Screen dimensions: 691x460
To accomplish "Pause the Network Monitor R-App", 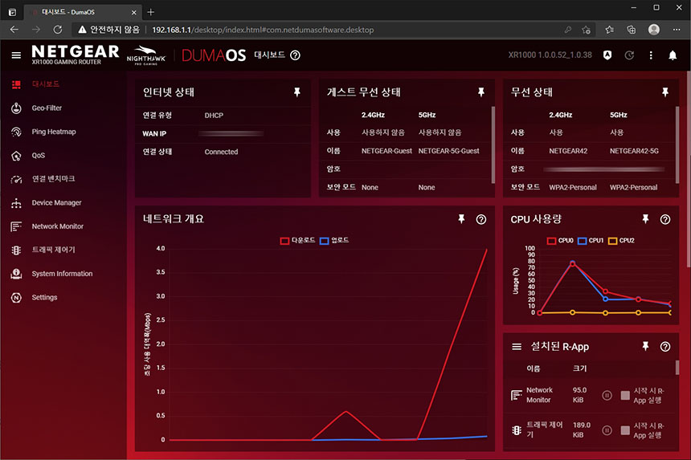I will pyautogui.click(x=607, y=395).
